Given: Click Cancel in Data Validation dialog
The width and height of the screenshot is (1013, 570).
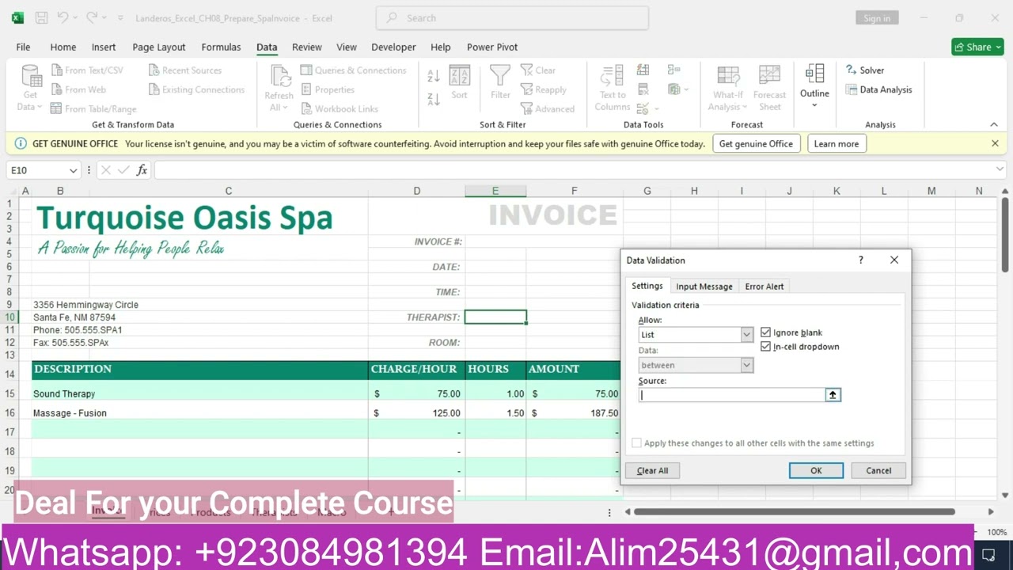Looking at the screenshot, I should click(x=878, y=470).
